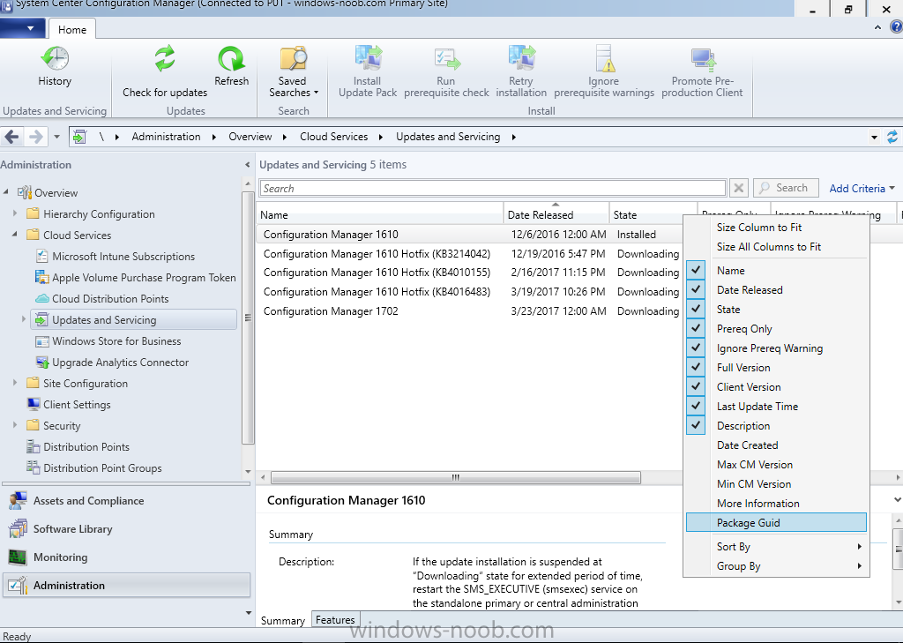Open the help question mark icon
Image resolution: width=903 pixels, height=643 pixels.
coord(896,27)
